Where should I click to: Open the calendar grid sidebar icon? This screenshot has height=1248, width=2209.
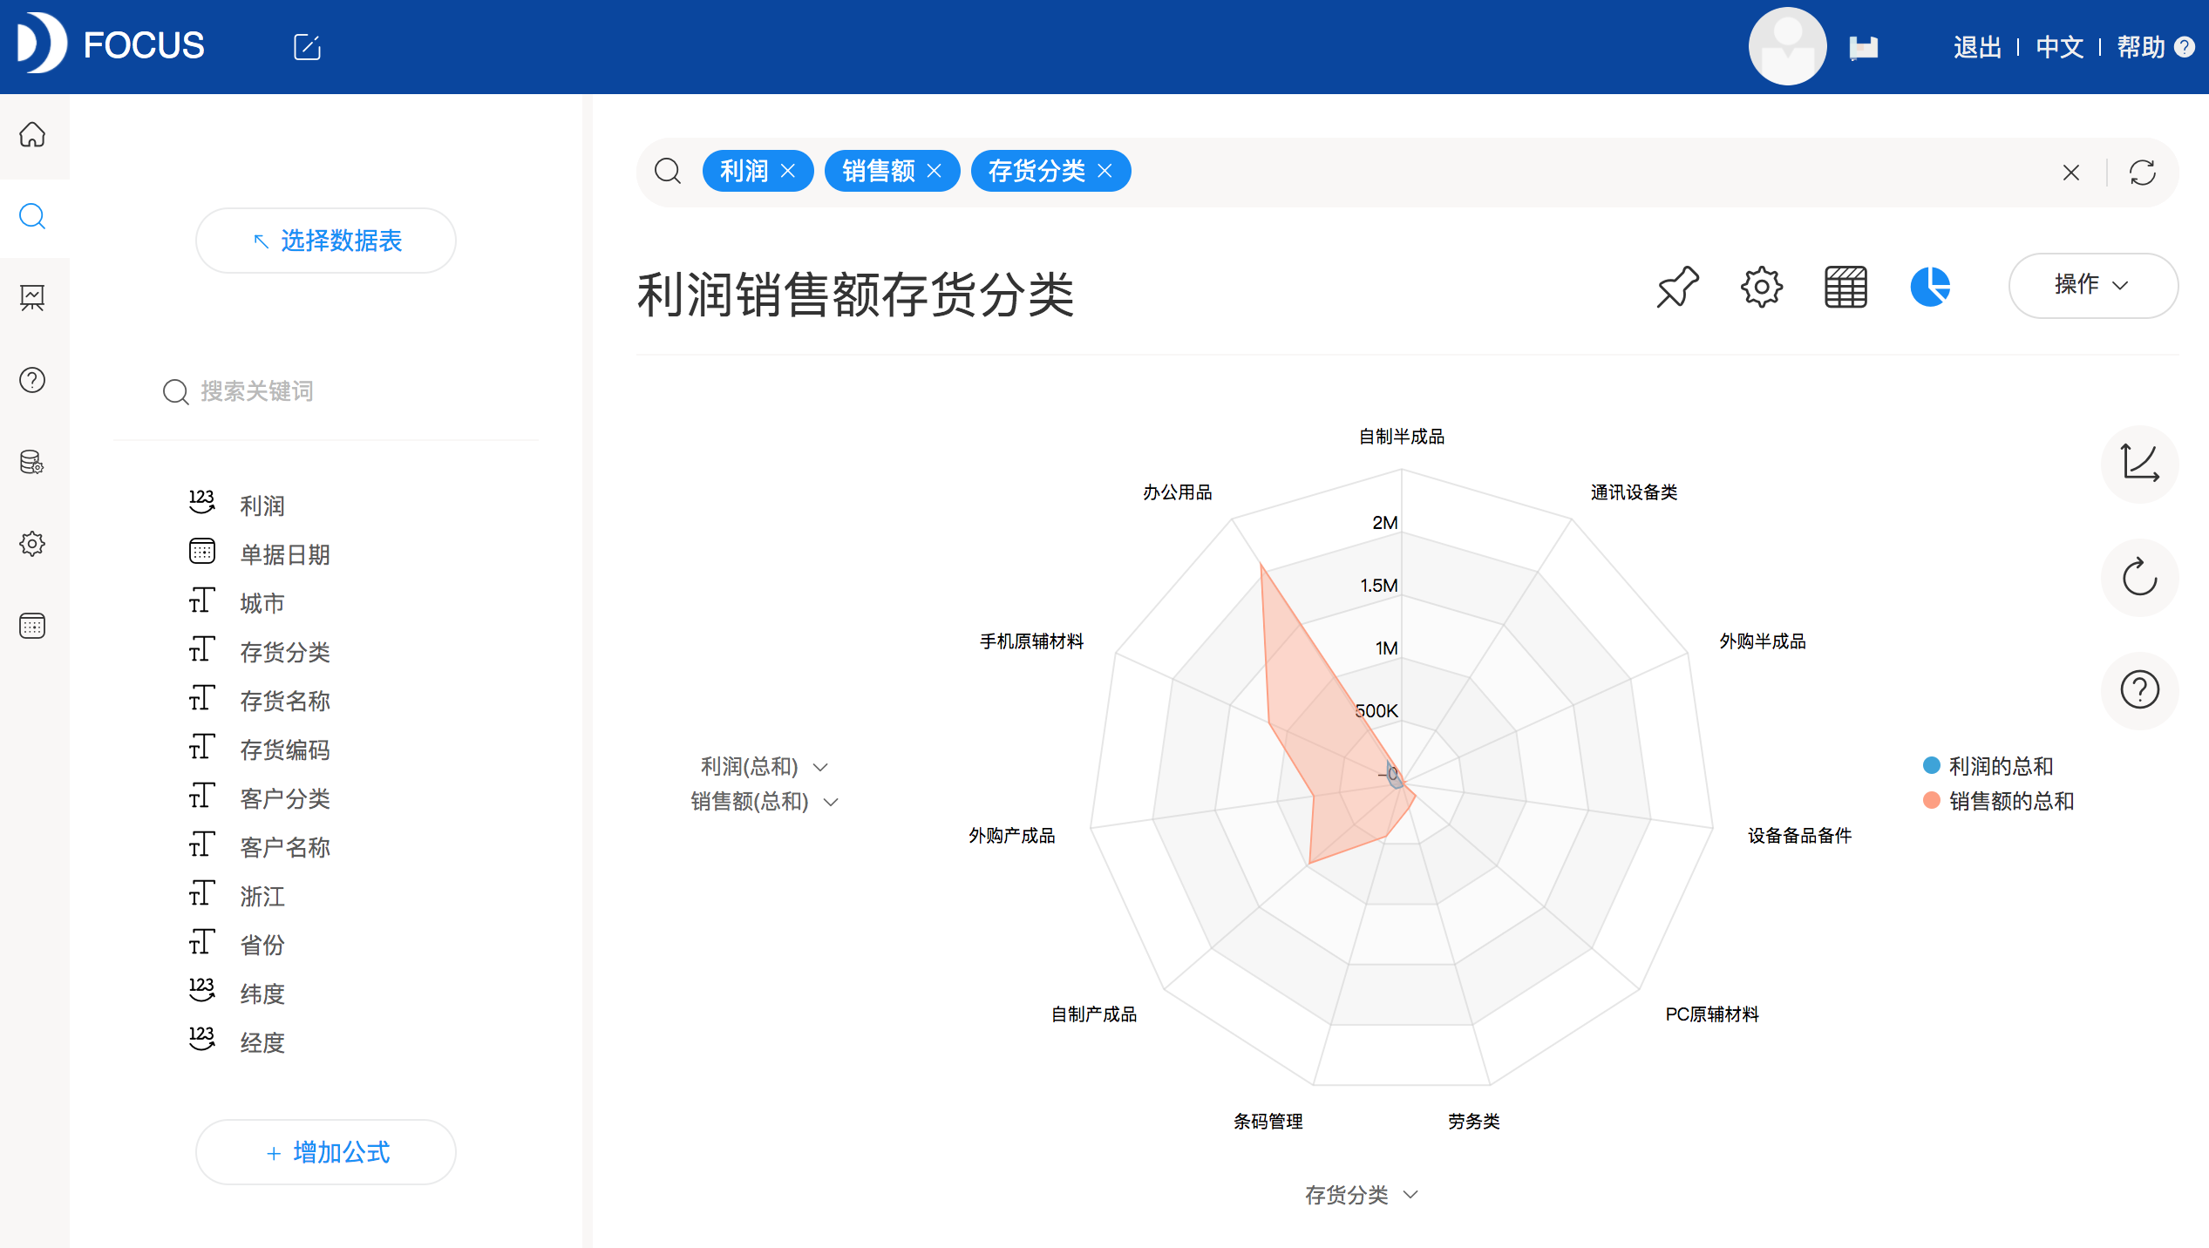coord(32,626)
